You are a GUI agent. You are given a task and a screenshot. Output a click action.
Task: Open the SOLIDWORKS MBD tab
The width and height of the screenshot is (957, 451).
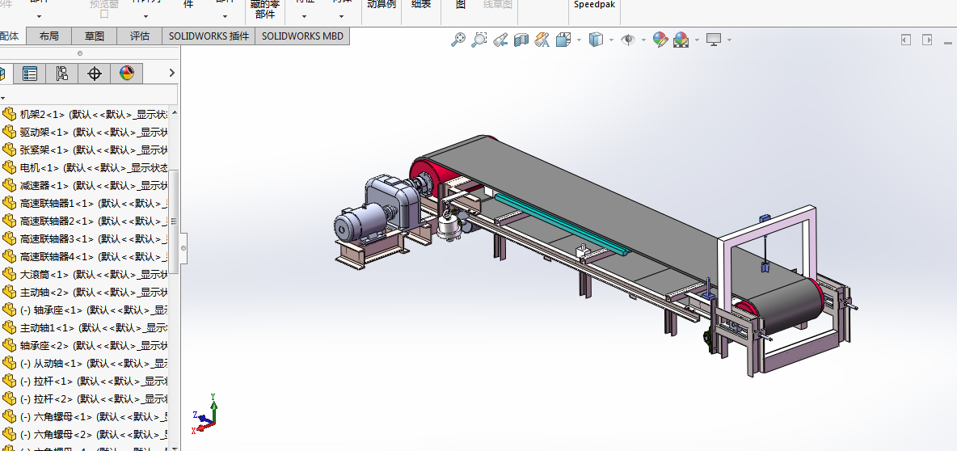(x=303, y=36)
